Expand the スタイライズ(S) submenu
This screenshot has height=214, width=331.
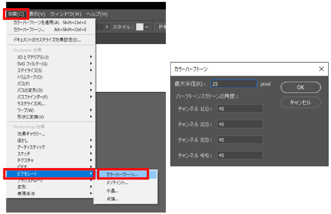30,70
